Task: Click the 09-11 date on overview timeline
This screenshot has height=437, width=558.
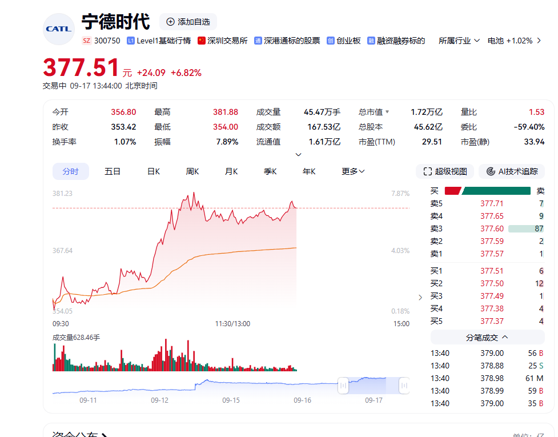Action: tap(88, 400)
